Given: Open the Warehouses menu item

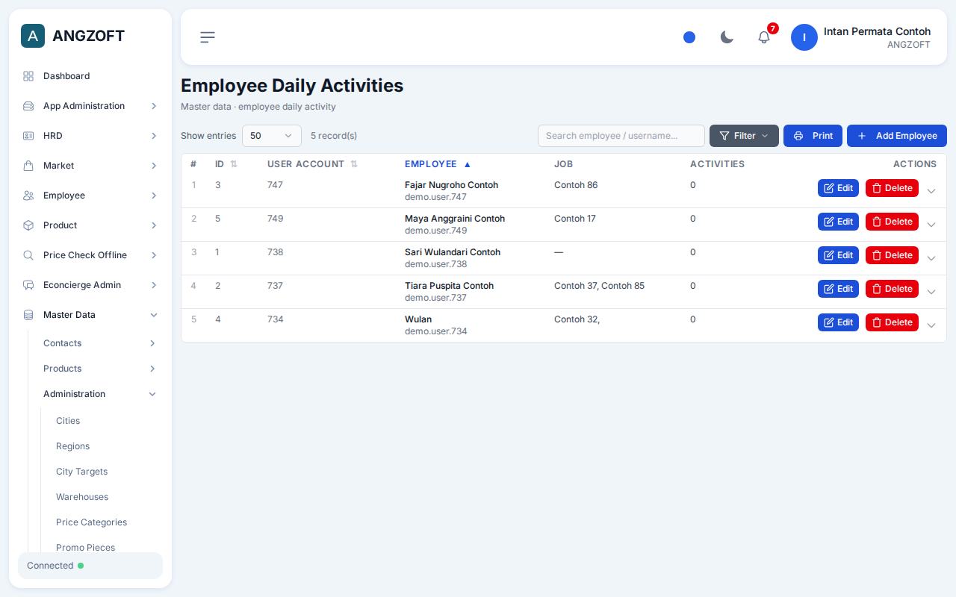Looking at the screenshot, I should tap(82, 497).
